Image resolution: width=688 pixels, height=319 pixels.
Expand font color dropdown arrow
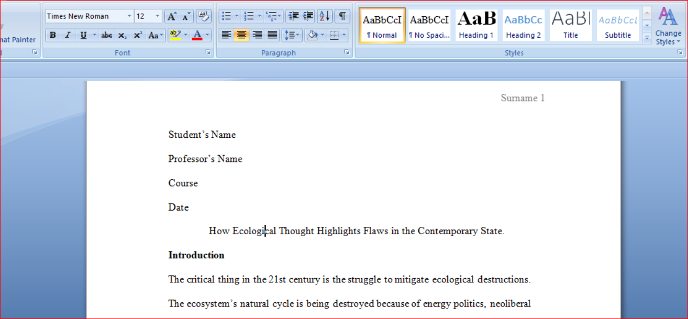tap(207, 35)
